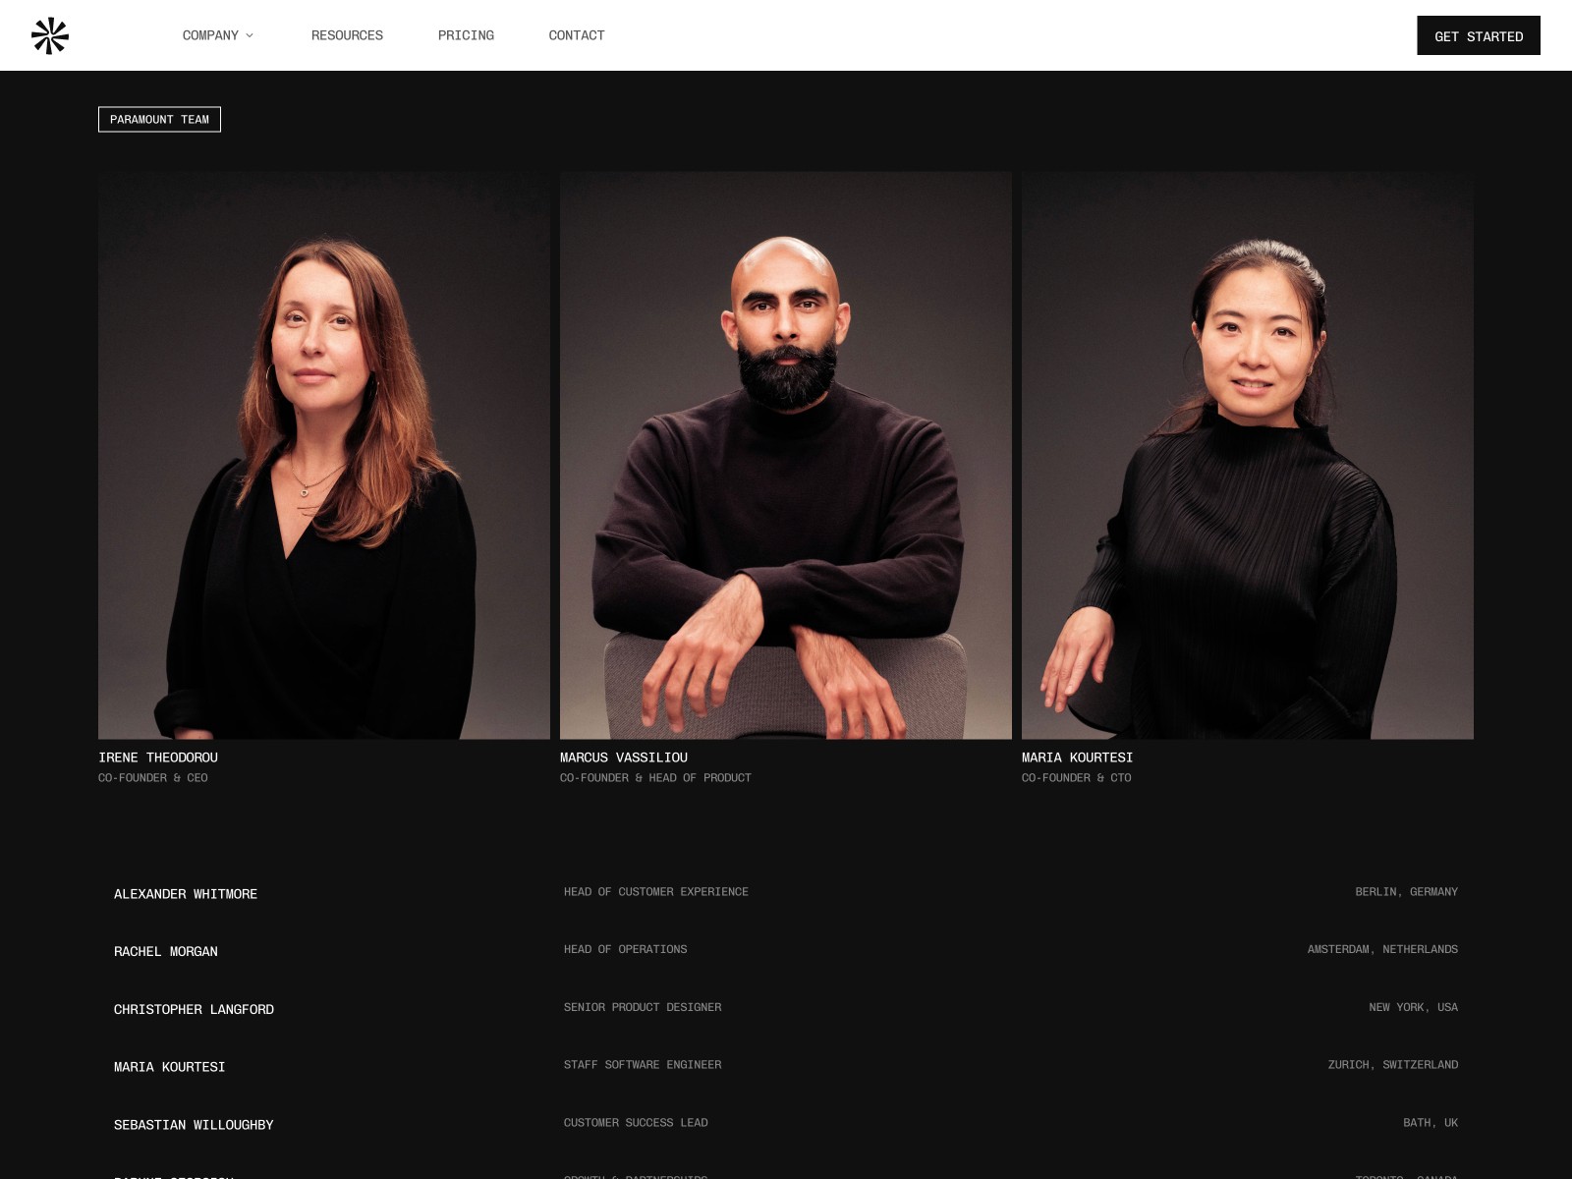Click the Get Started button
The image size is (1572, 1179).
point(1479,35)
